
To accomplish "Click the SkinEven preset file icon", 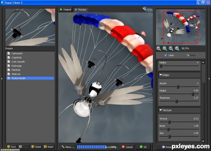I will point(9,74).
